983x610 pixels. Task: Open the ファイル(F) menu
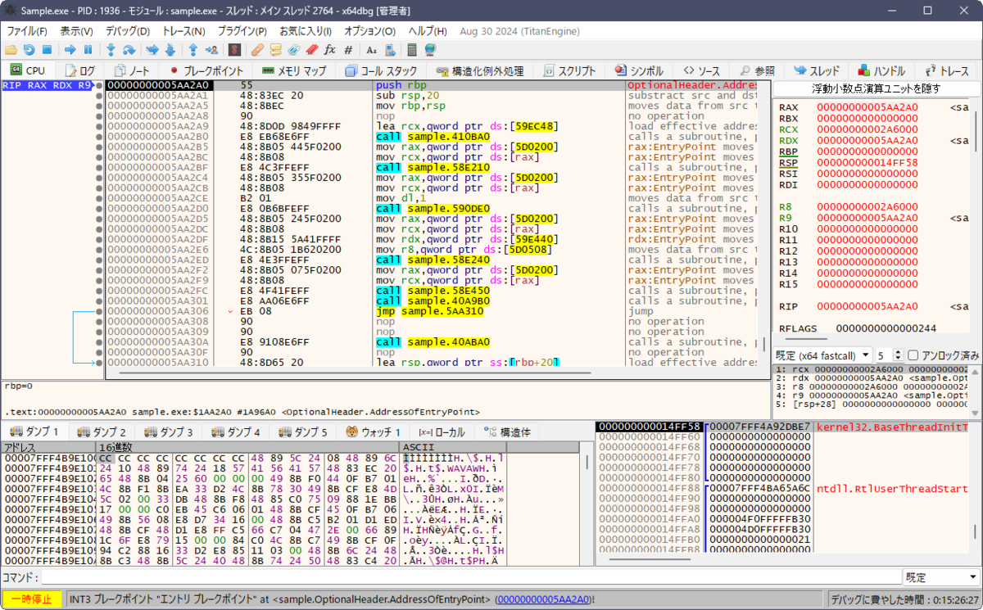(27, 31)
